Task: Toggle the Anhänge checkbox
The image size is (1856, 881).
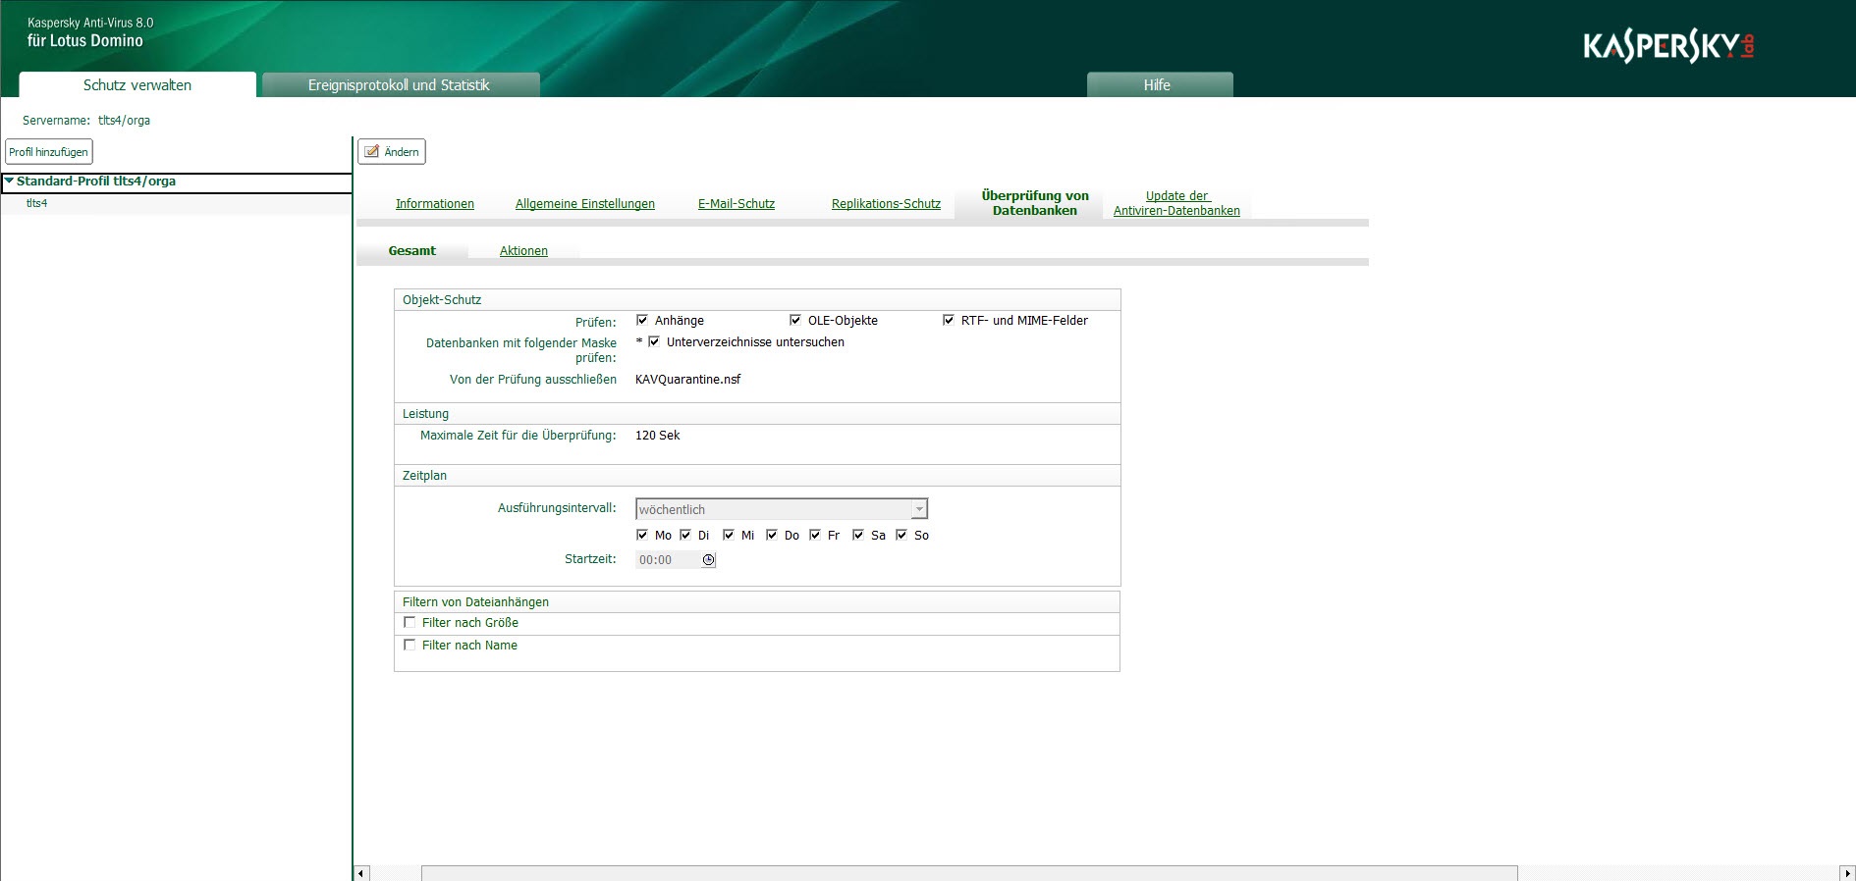Action: 642,320
